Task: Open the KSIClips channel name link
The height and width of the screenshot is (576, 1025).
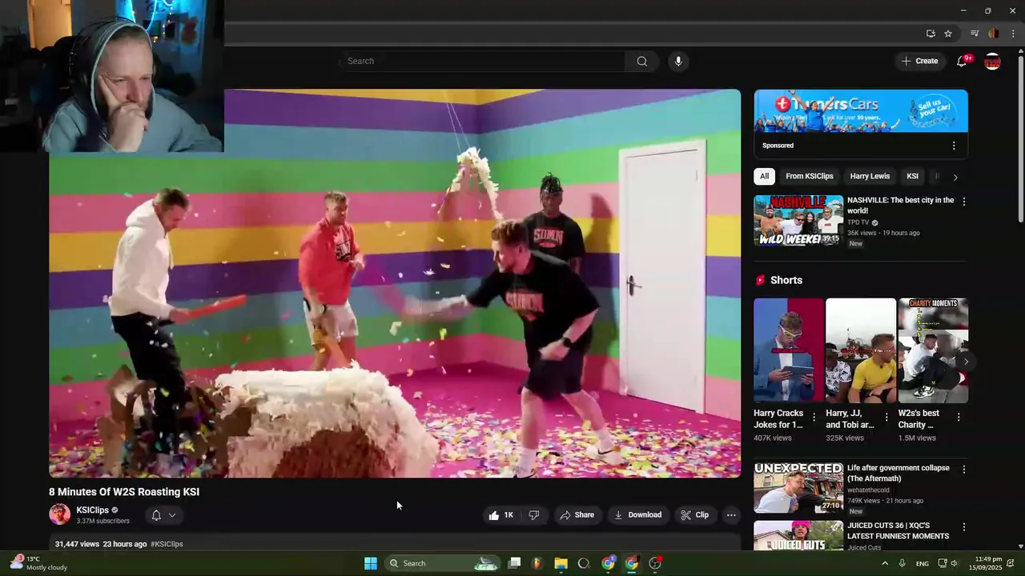Action: pyautogui.click(x=92, y=510)
